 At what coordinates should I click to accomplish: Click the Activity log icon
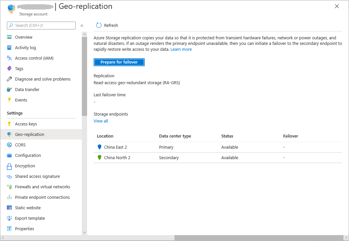9,47
